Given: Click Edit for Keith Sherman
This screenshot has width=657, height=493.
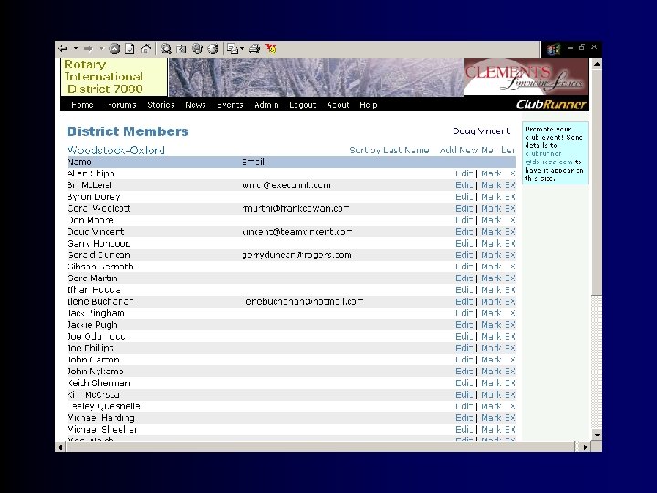Looking at the screenshot, I should [x=464, y=383].
